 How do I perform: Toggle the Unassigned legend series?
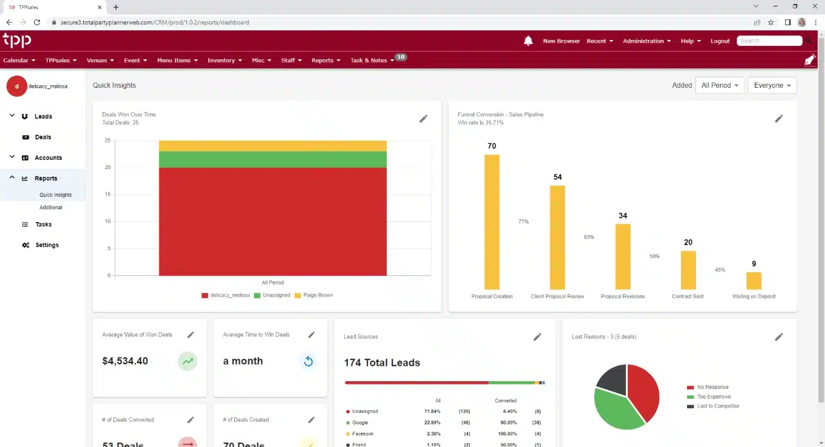pos(271,295)
